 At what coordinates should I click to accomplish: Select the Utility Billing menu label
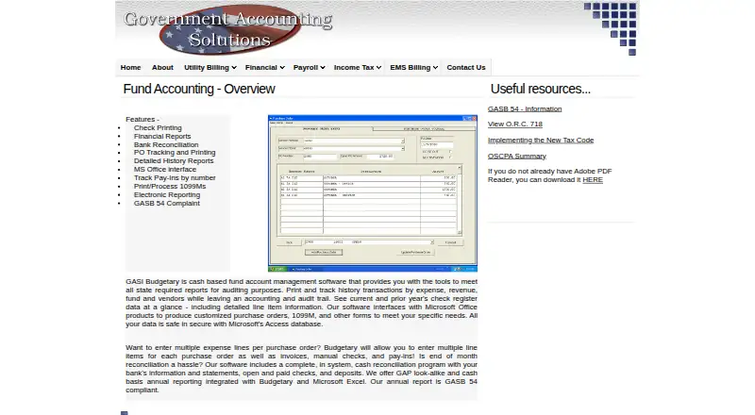pyautogui.click(x=206, y=67)
